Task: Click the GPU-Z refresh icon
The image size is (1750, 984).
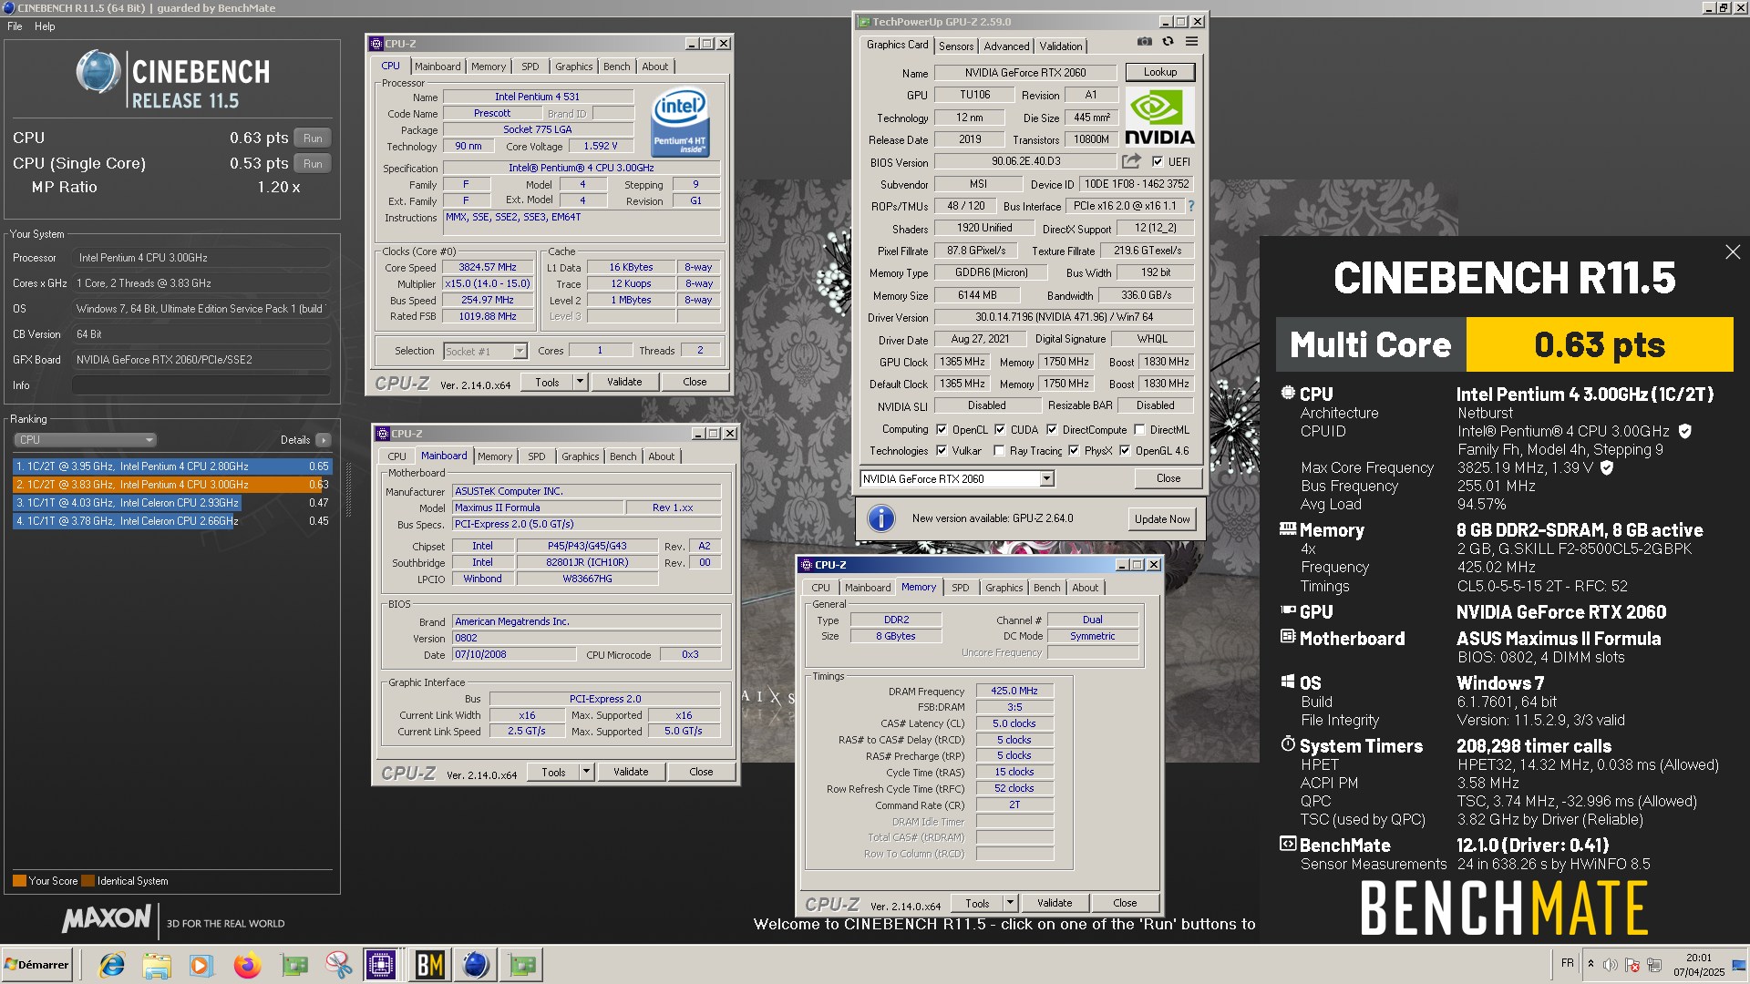Action: point(1168,42)
